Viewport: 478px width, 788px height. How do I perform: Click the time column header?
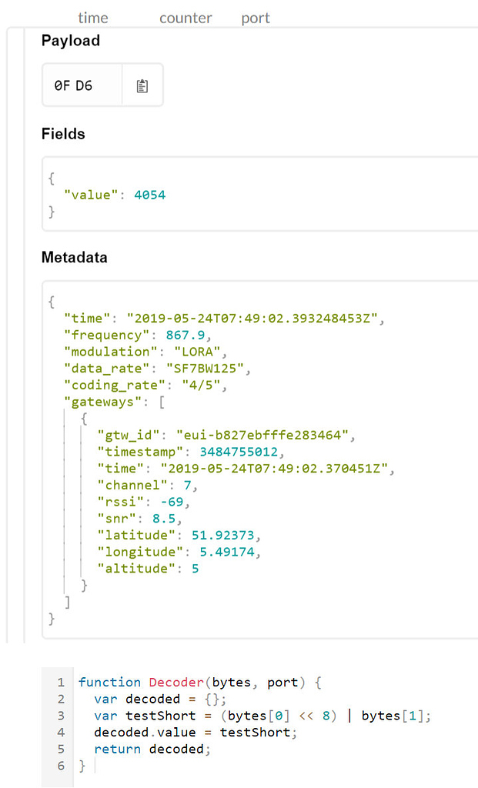point(93,18)
